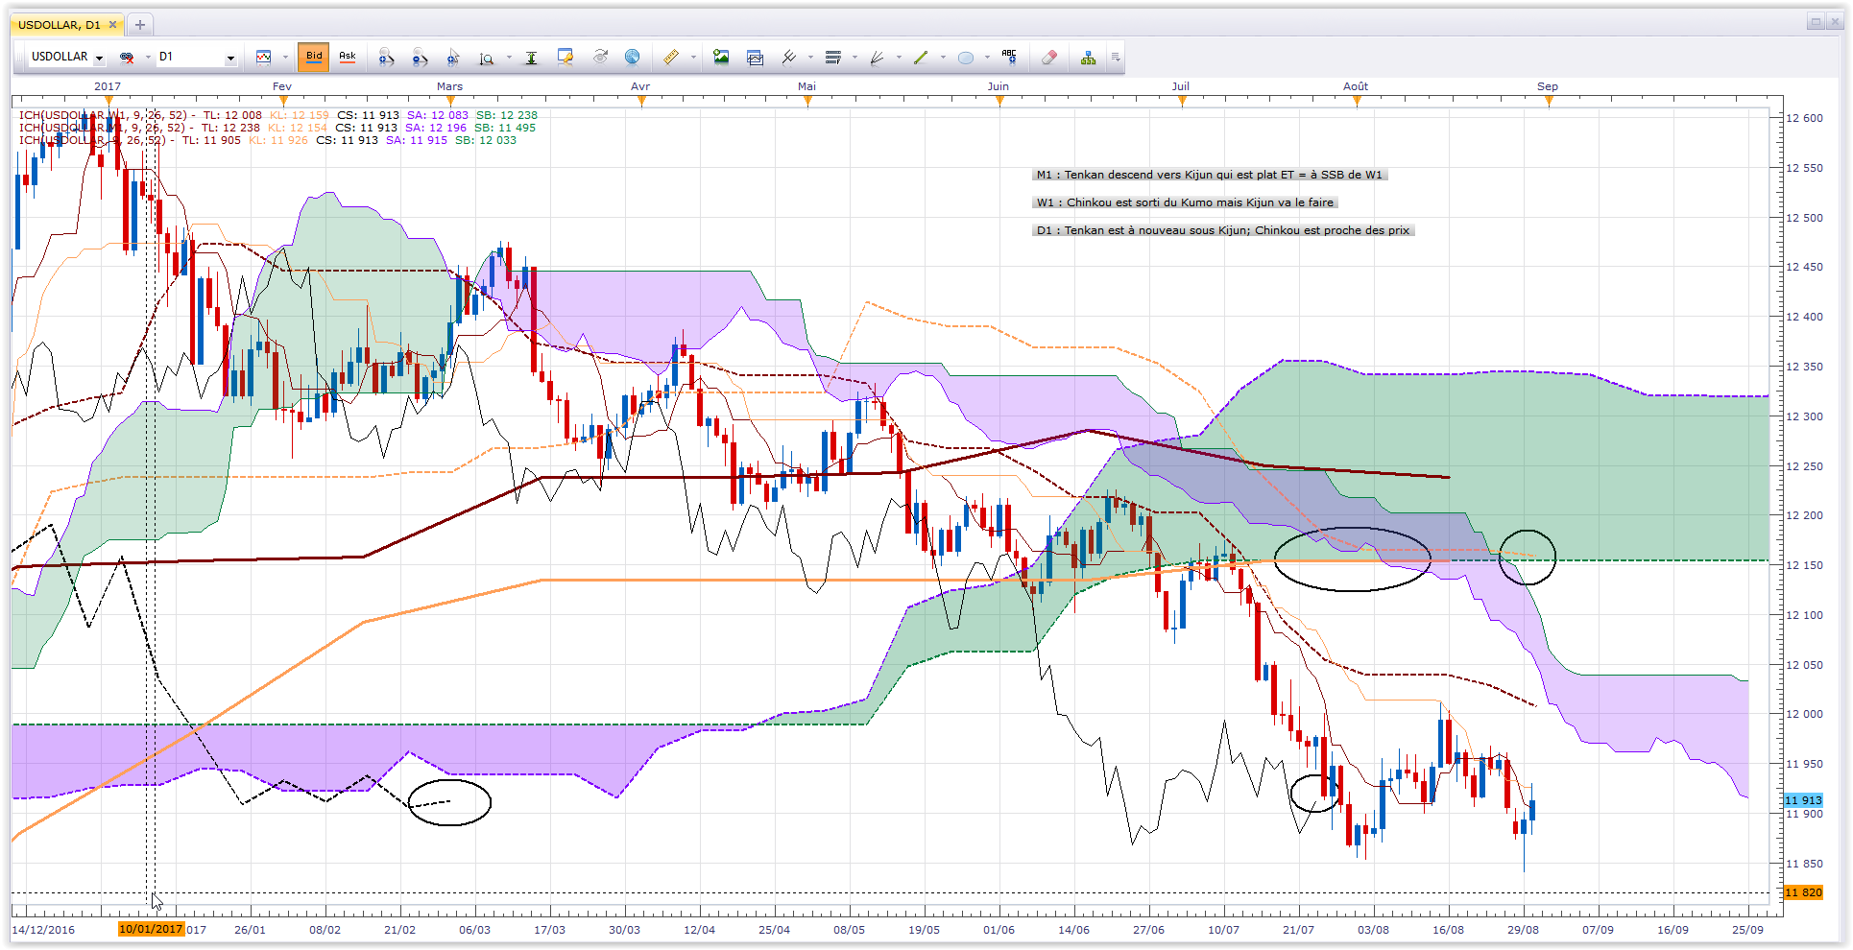This screenshot has width=1853, height=950.
Task: Expand the arrow beside the unlink icon
Action: pyautogui.click(x=148, y=58)
